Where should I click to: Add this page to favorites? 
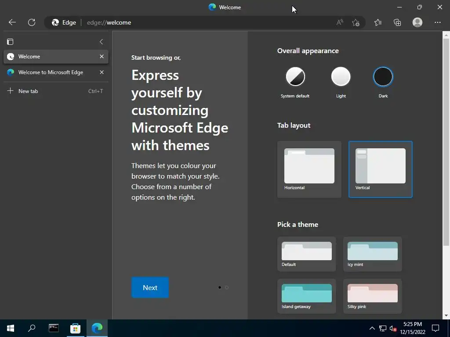356,22
